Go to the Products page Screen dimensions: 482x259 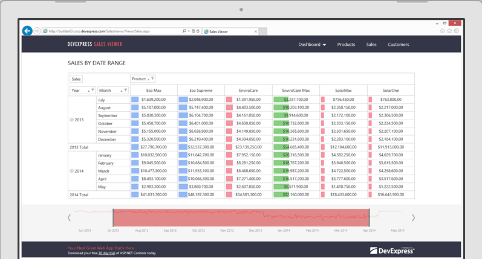[346, 45]
